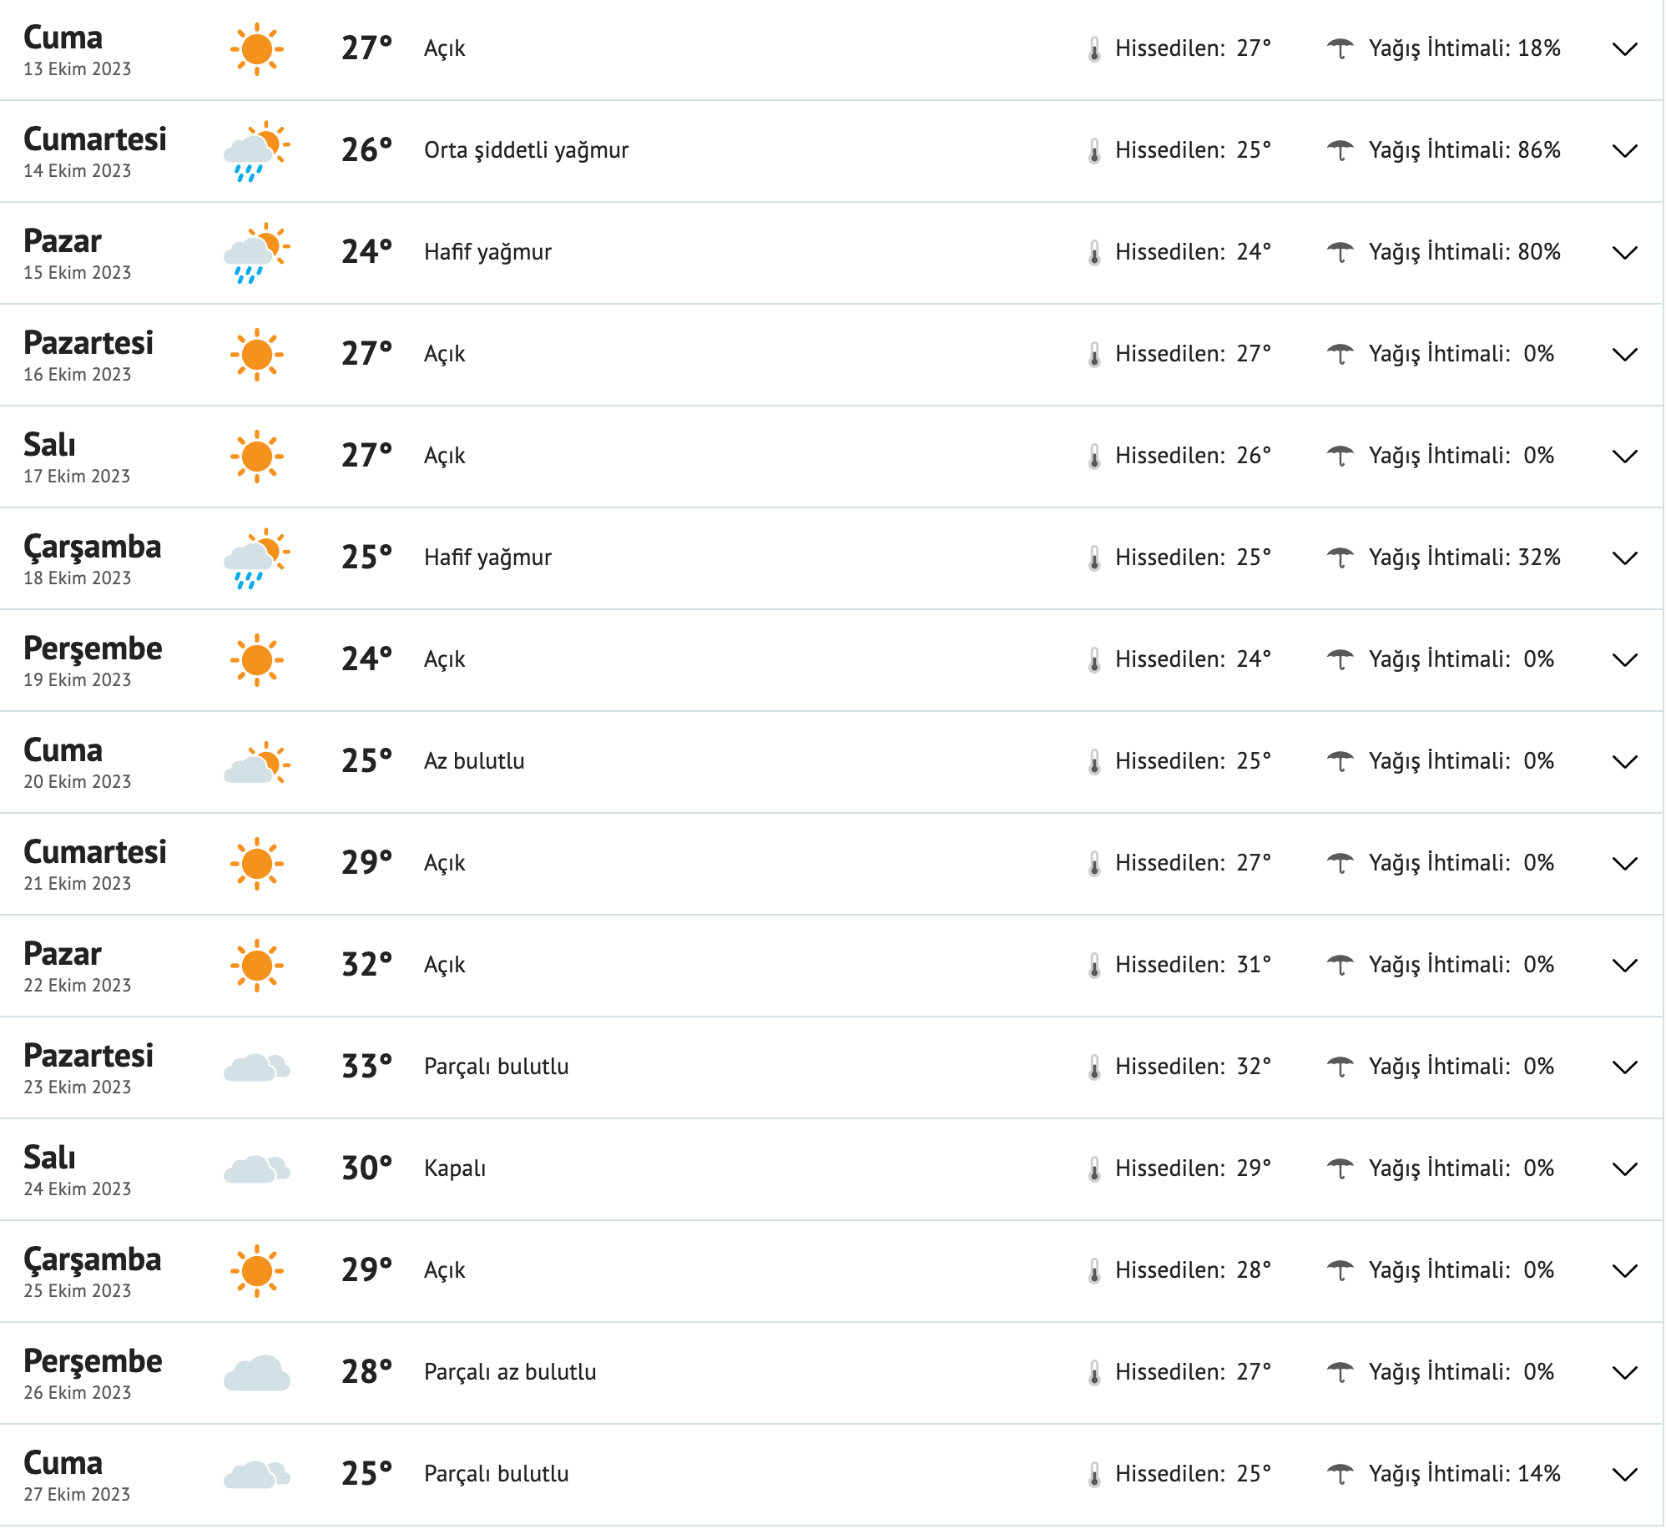Image resolution: width=1666 pixels, height=1529 pixels.
Task: Click the sun icon for Pazar 22 Ekim
Action: click(x=256, y=964)
